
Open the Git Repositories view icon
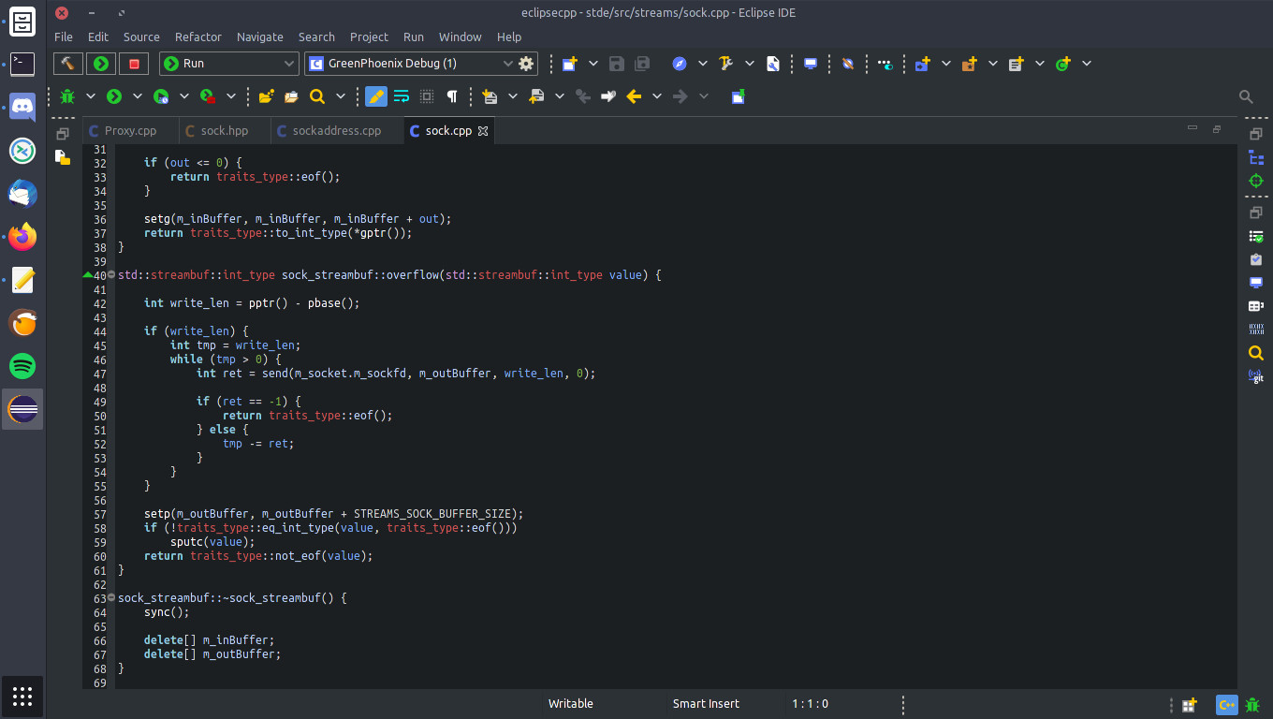[x=1256, y=376]
